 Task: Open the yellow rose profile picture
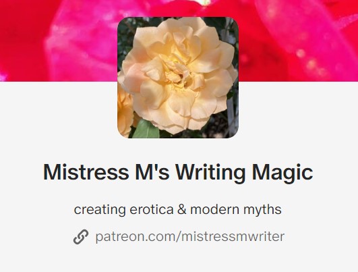pos(178,78)
